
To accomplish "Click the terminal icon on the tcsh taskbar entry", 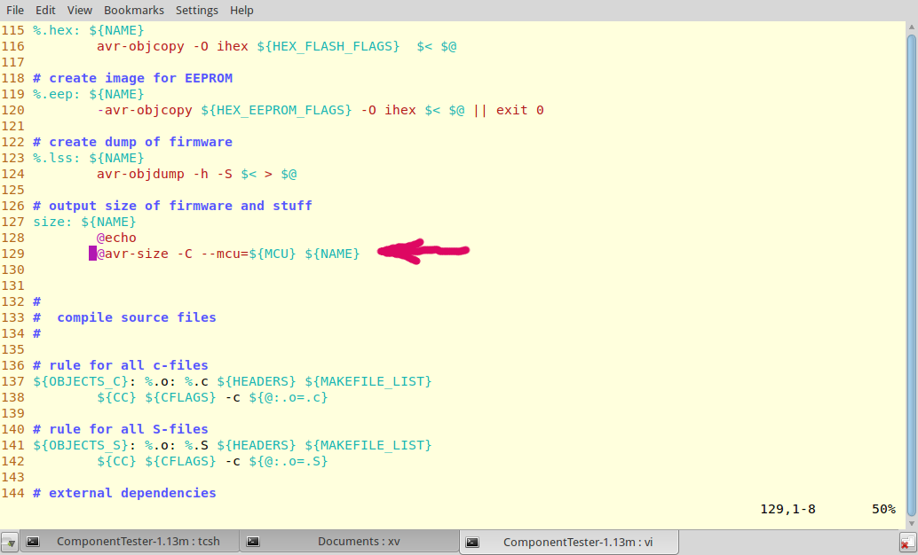I will 33,542.
